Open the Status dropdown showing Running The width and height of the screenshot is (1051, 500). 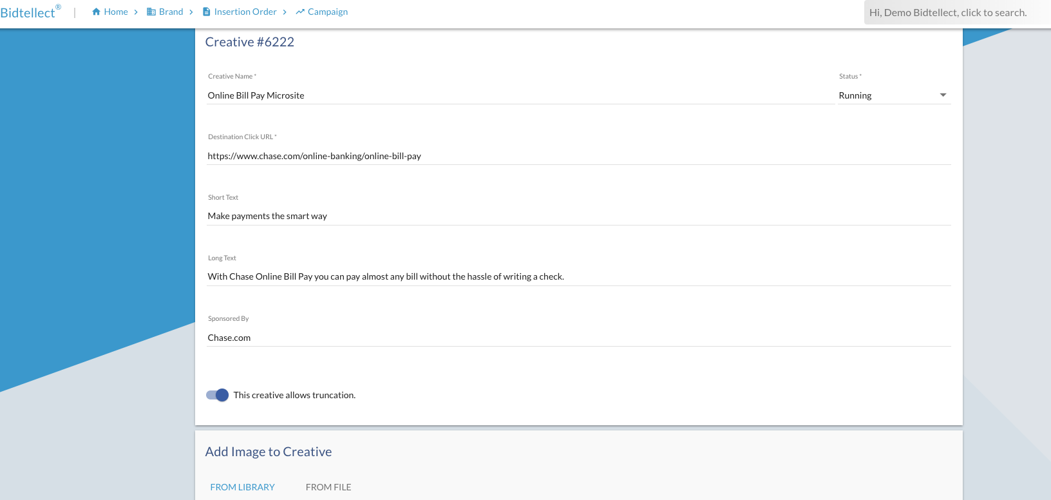(x=894, y=95)
